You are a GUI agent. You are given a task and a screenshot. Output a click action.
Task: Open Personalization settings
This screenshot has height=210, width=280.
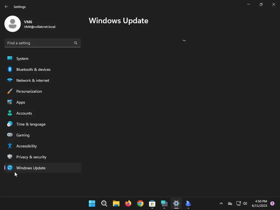tap(42, 91)
